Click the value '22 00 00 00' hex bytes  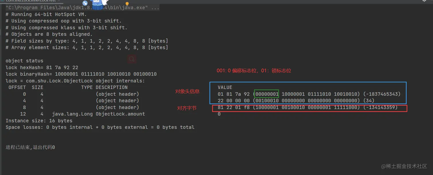pyautogui.click(x=234, y=101)
